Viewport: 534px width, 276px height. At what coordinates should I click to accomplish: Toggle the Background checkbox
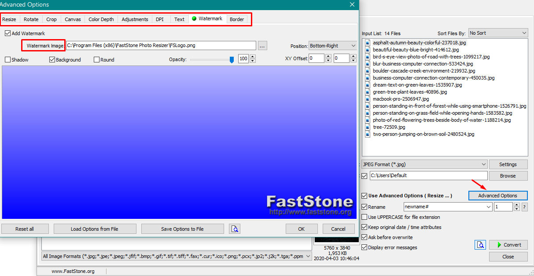coord(52,60)
